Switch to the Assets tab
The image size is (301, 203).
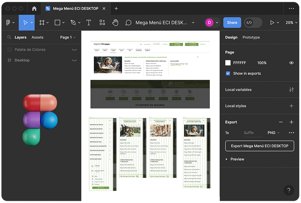coord(37,37)
